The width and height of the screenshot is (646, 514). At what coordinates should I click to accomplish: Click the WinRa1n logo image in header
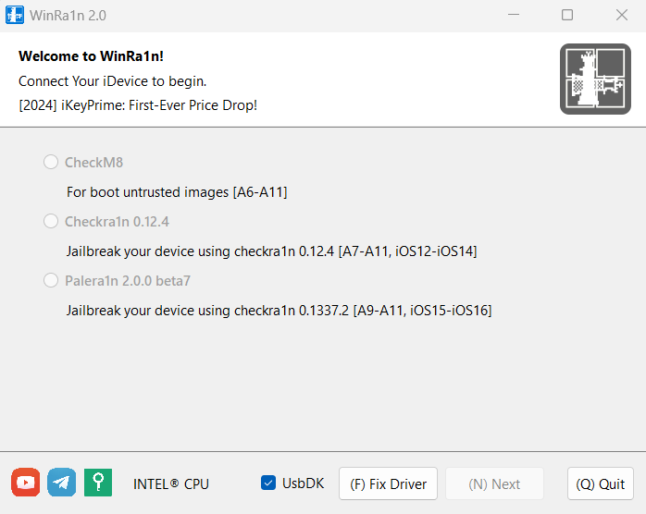(595, 79)
